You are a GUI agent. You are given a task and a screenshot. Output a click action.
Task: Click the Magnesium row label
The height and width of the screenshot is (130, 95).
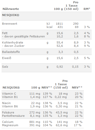10,125
